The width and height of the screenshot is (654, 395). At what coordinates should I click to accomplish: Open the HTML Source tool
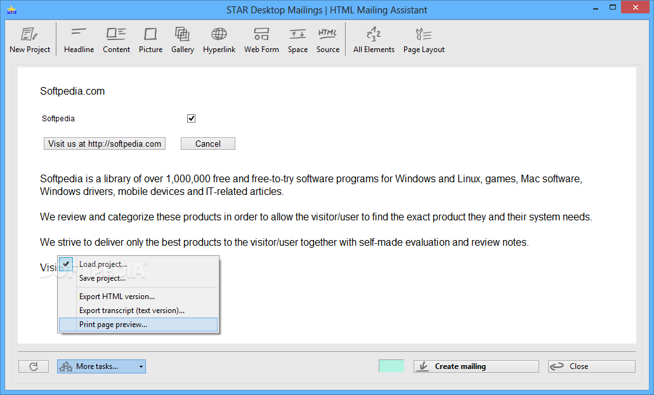(328, 40)
